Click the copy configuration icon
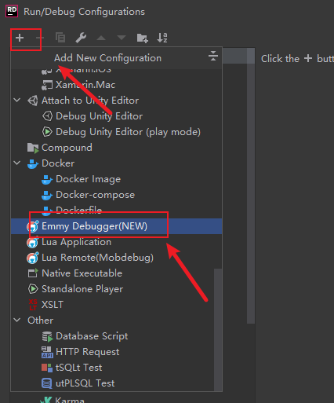 pos(60,38)
